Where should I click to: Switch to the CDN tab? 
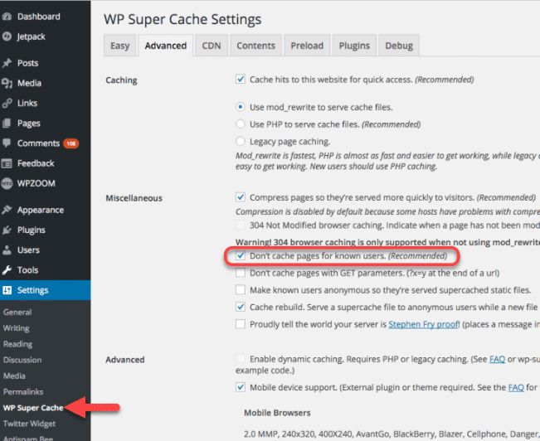point(212,46)
